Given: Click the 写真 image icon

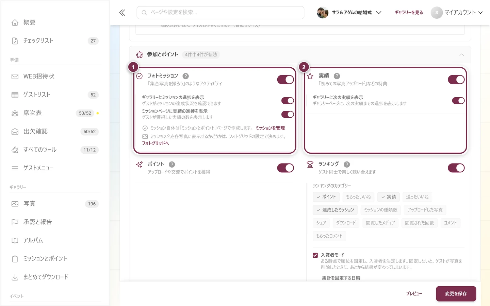Looking at the screenshot, I should click(x=15, y=204).
